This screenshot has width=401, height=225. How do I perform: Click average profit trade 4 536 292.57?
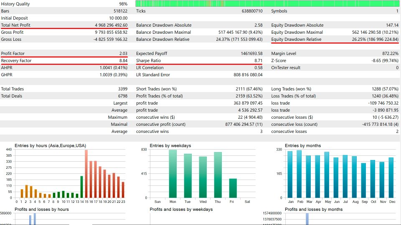250,110
